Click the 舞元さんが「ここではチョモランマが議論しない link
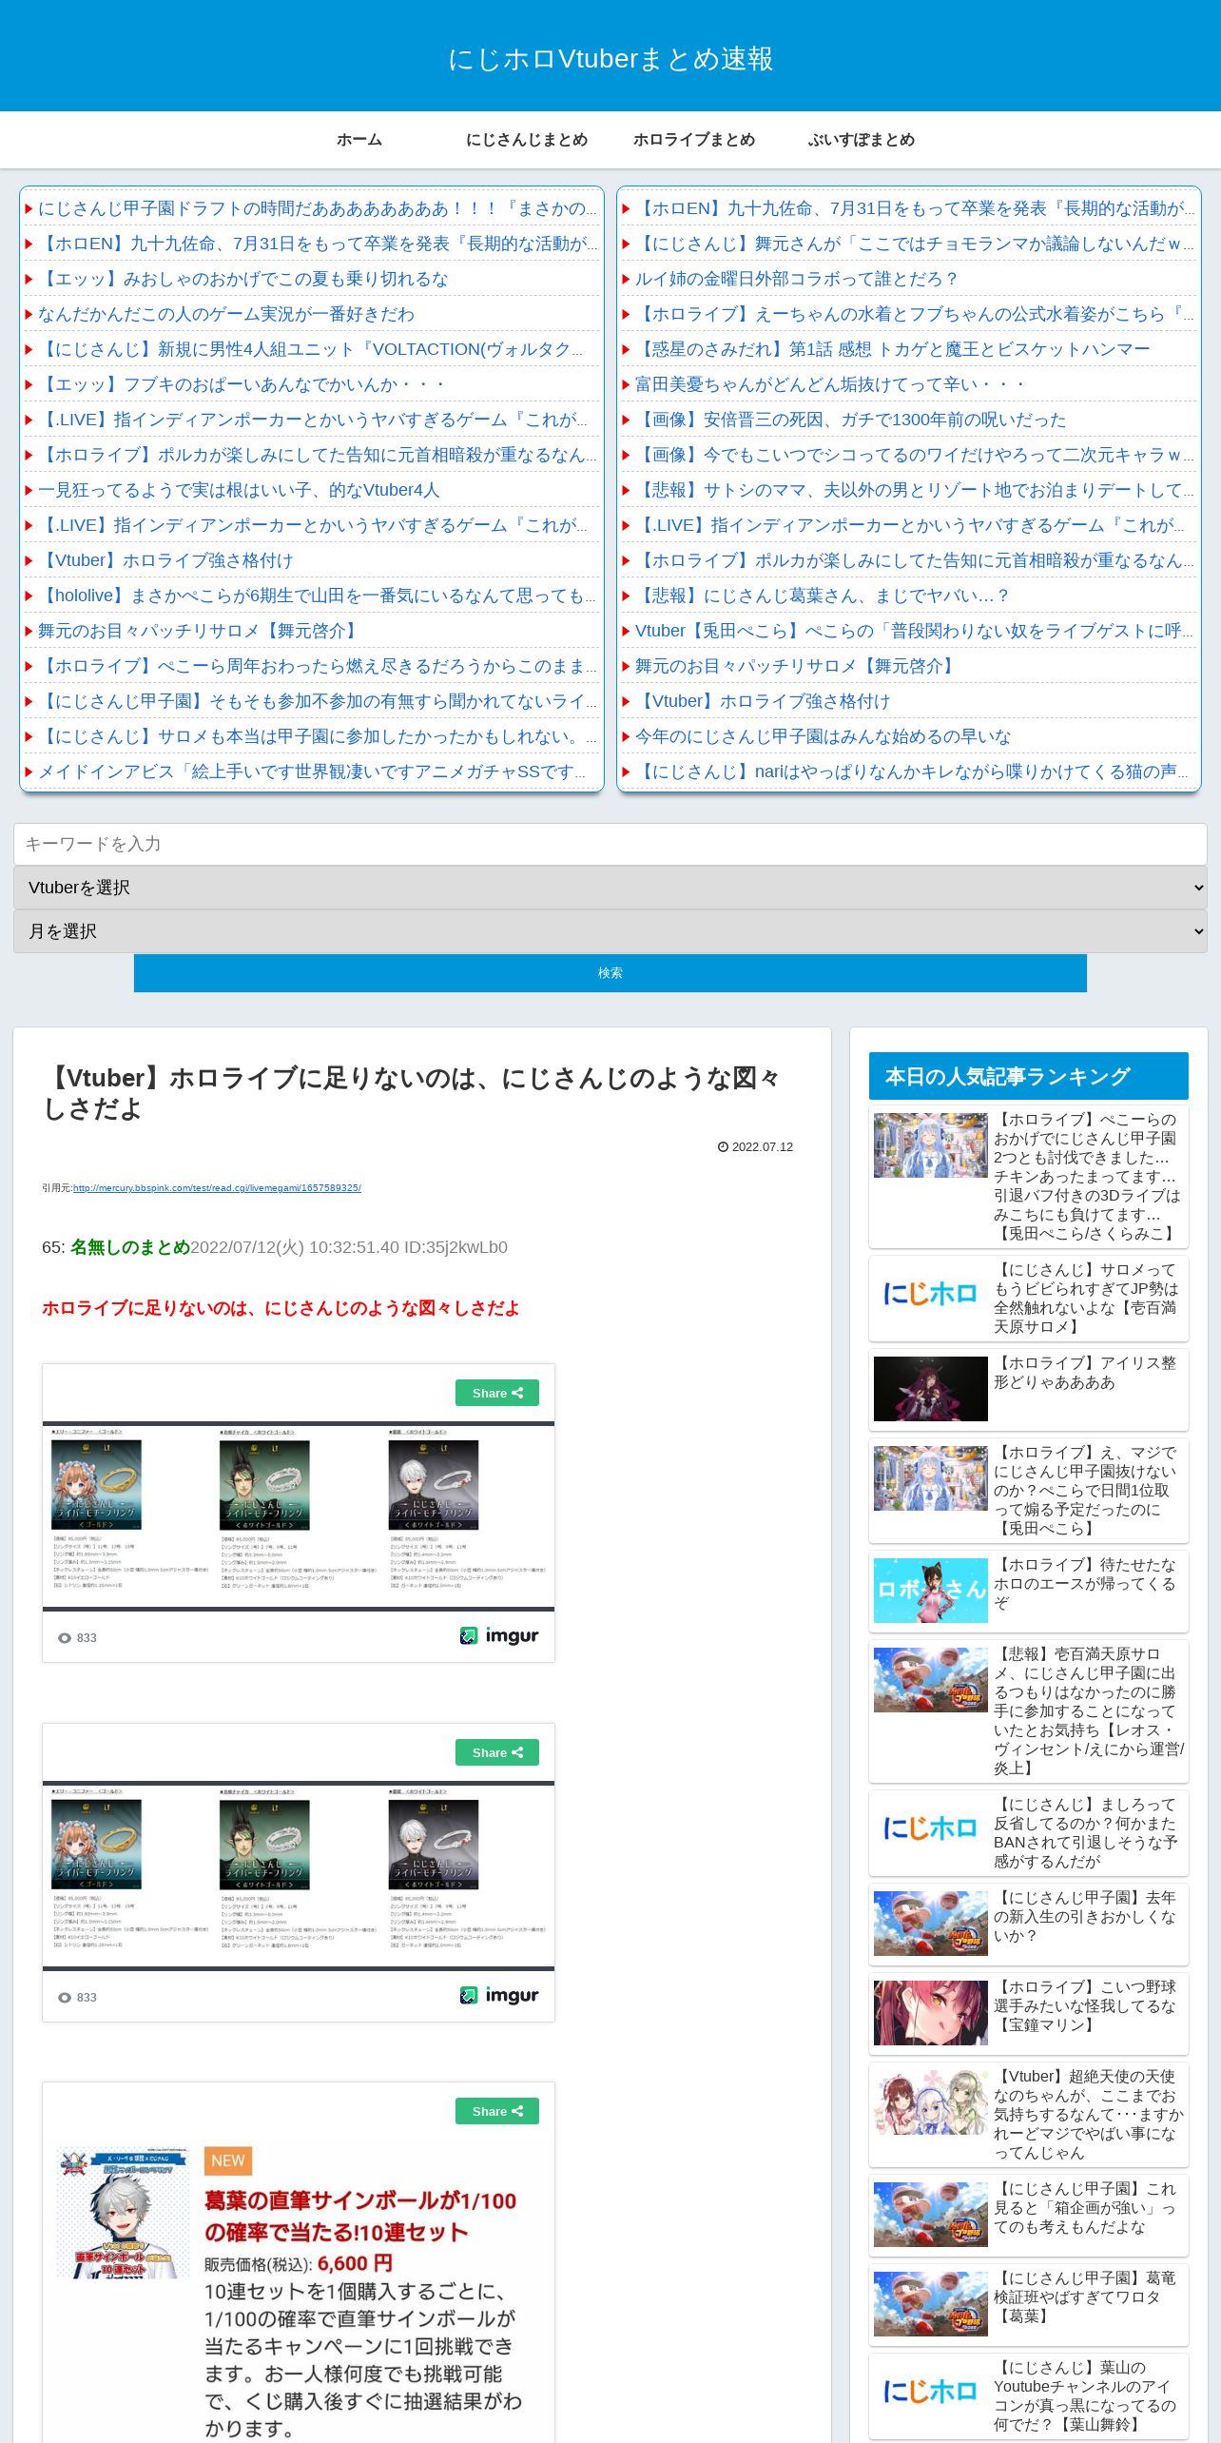 click(915, 244)
